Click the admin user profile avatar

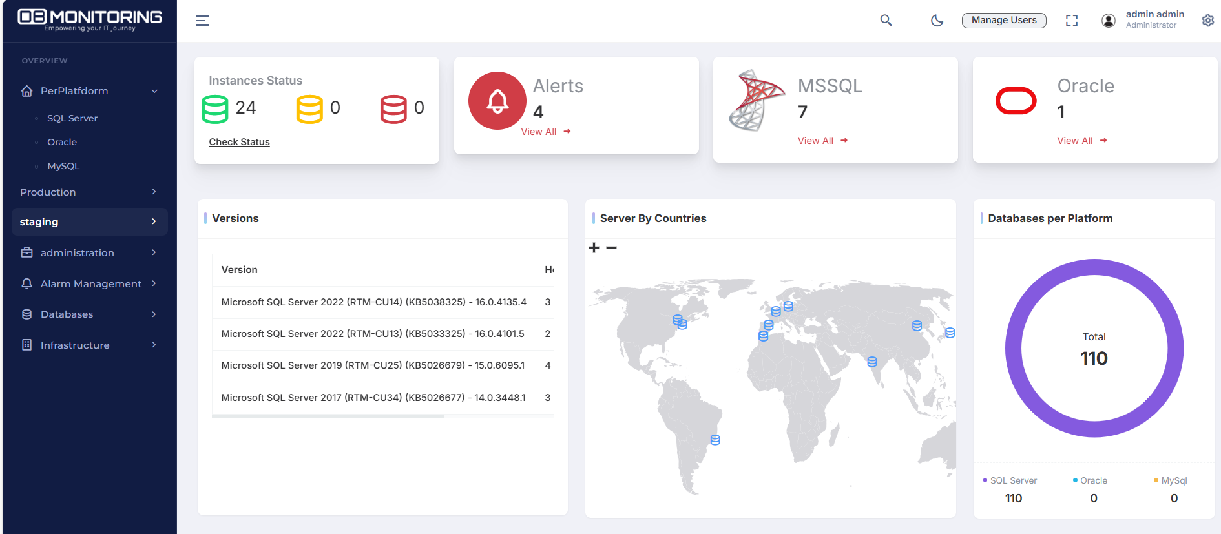pos(1108,21)
